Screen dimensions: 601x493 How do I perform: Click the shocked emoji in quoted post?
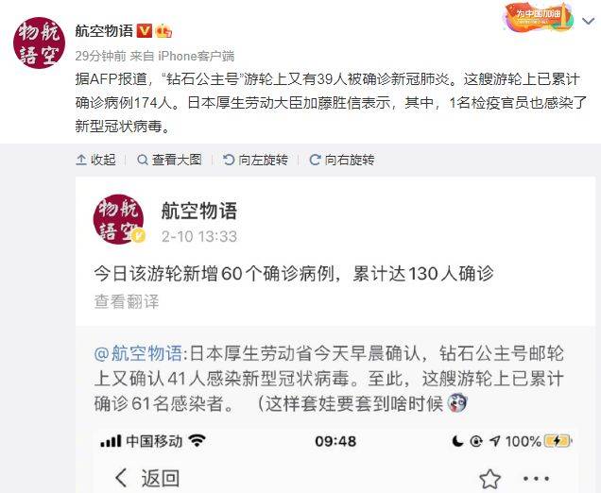tap(457, 402)
